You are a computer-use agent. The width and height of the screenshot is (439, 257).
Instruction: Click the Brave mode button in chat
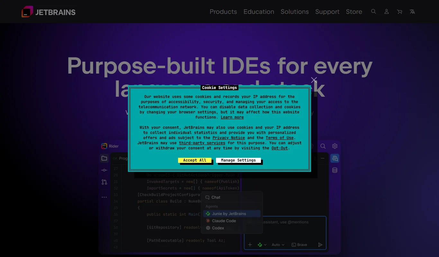tap(299, 245)
